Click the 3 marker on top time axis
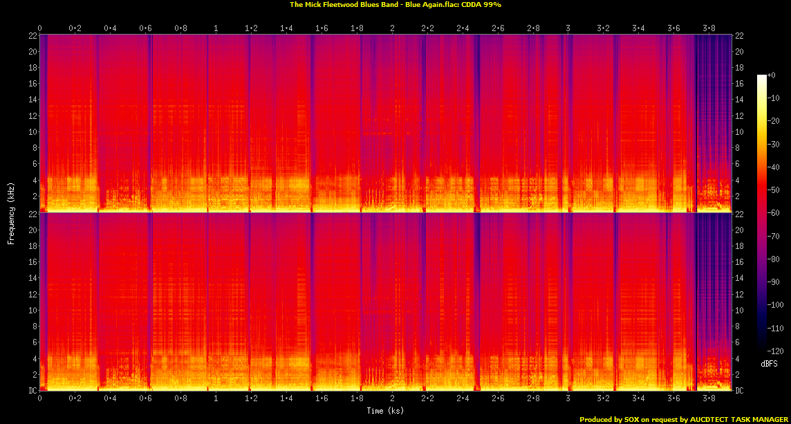This screenshot has width=791, height=424. [x=568, y=28]
